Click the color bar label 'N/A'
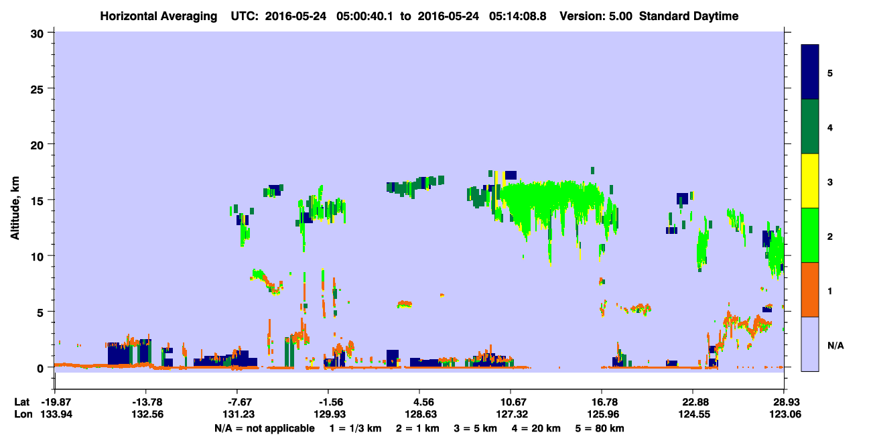This screenshot has height=447, width=871. pyautogui.click(x=835, y=345)
